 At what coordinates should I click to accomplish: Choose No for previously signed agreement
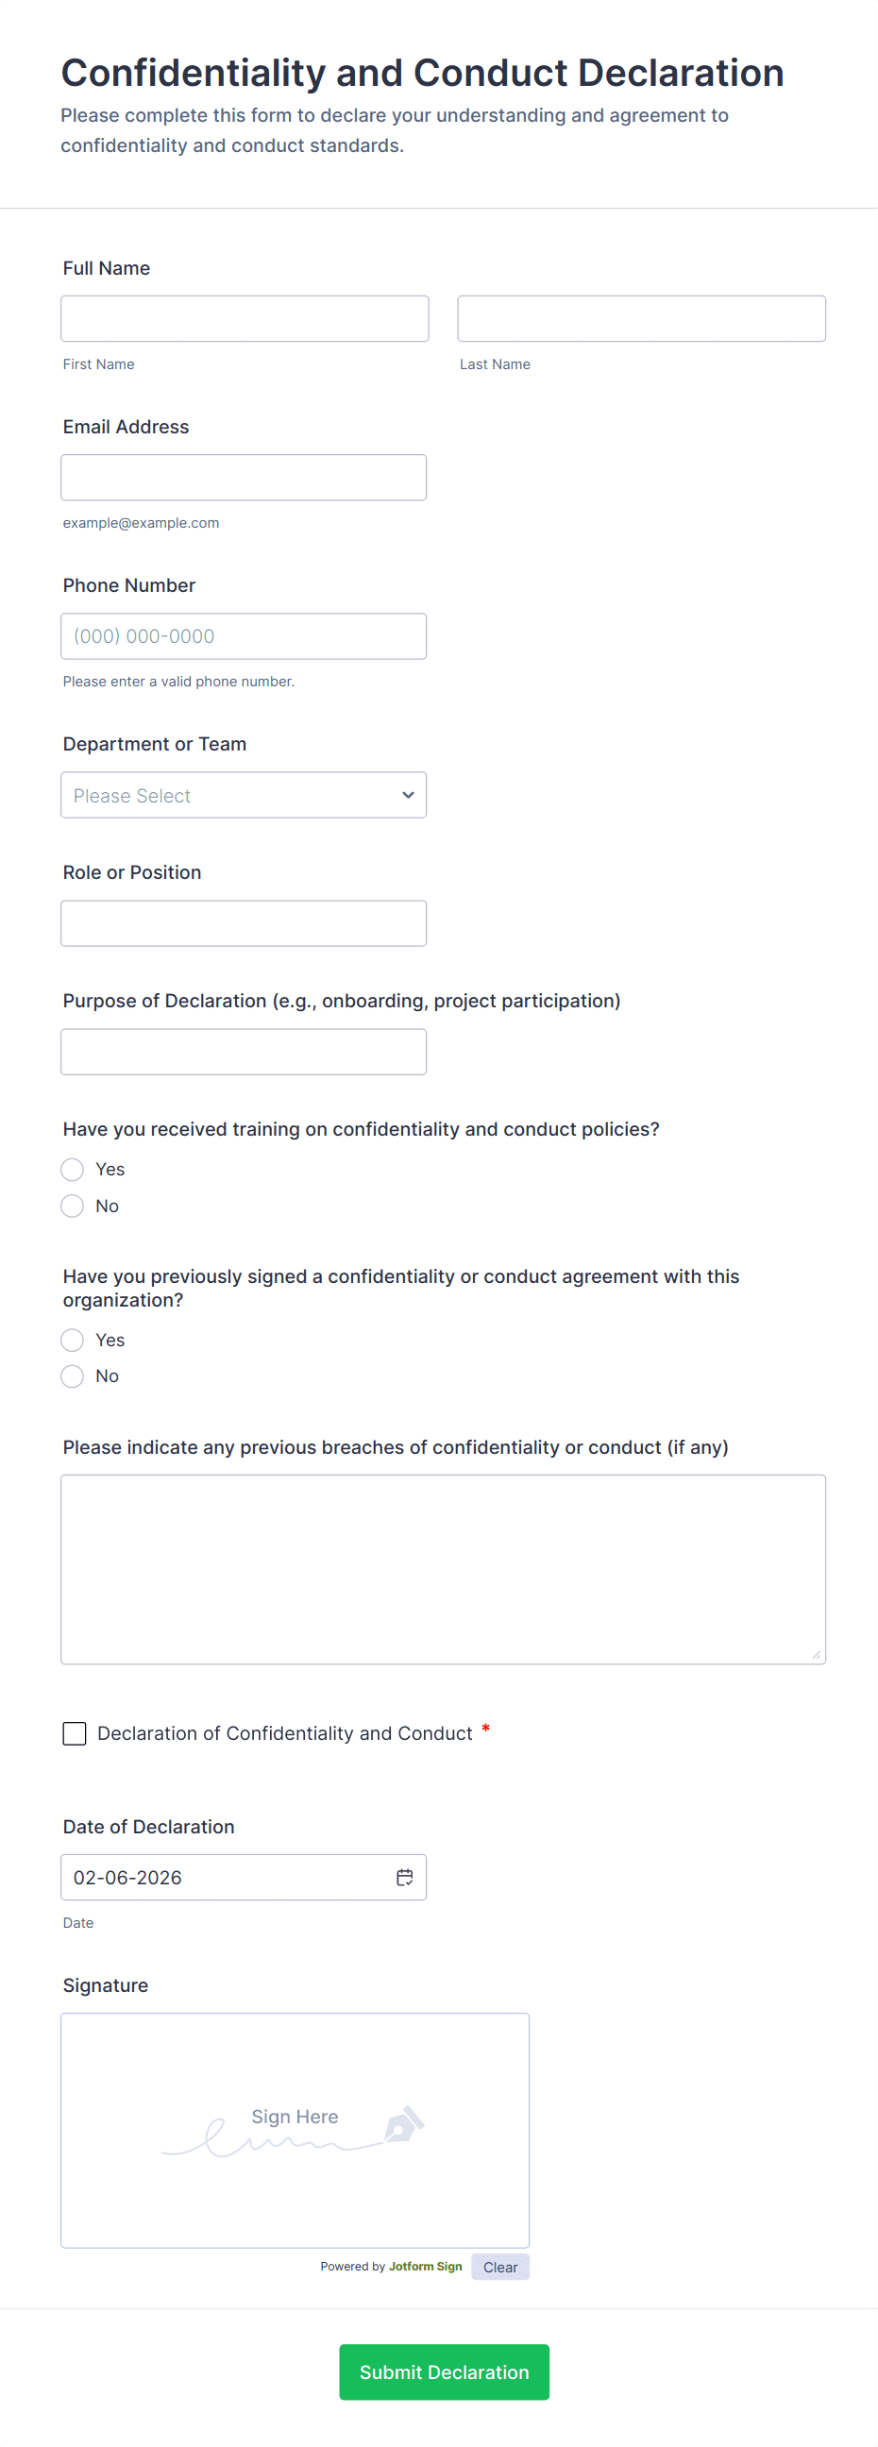(x=72, y=1375)
